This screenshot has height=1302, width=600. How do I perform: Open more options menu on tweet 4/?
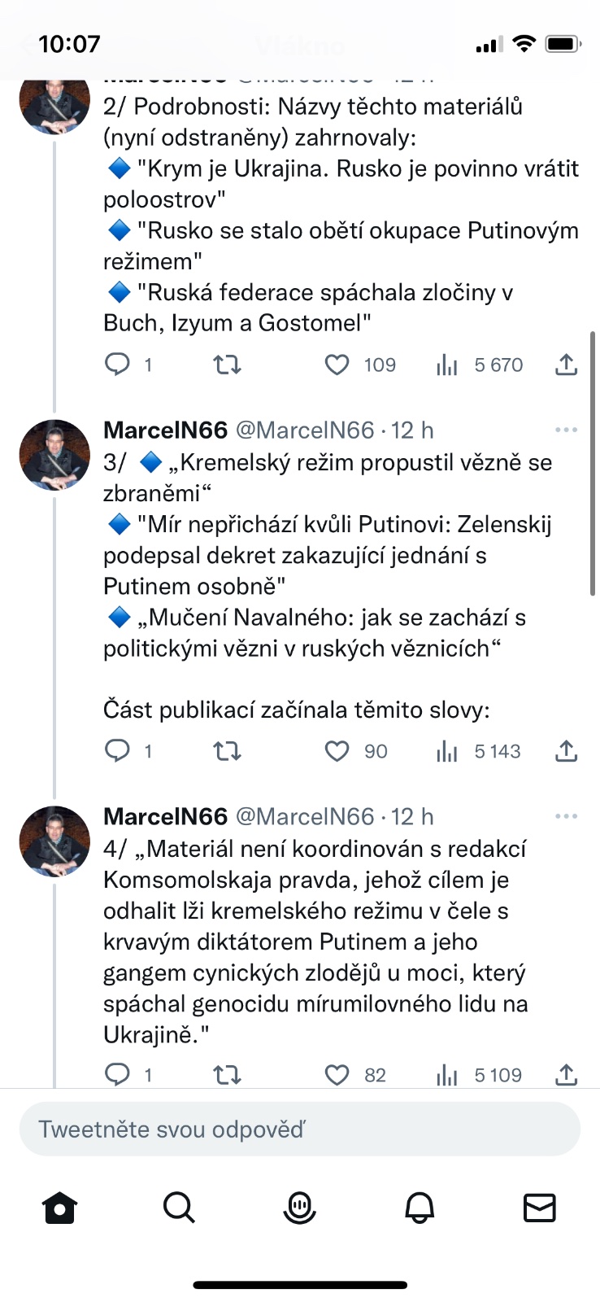[x=565, y=816]
